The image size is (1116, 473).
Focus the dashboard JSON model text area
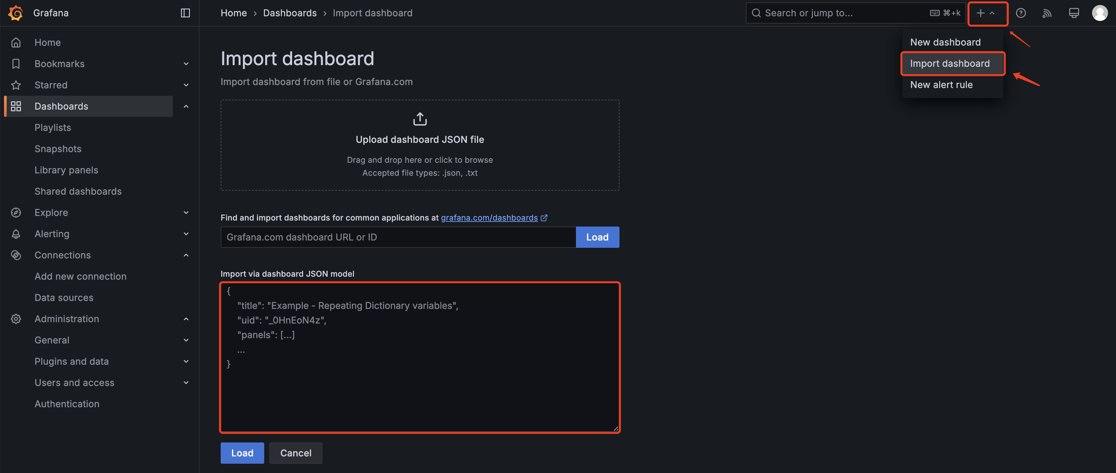coord(420,357)
